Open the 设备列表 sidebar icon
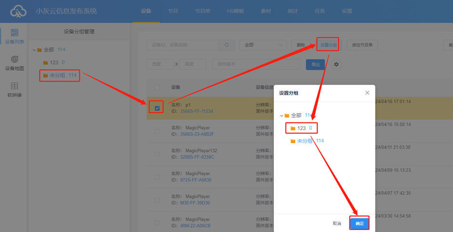This screenshot has height=232, width=453. click(x=14, y=36)
